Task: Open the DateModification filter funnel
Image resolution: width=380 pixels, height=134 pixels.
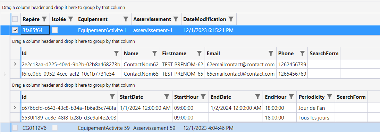Action: (x=231, y=19)
